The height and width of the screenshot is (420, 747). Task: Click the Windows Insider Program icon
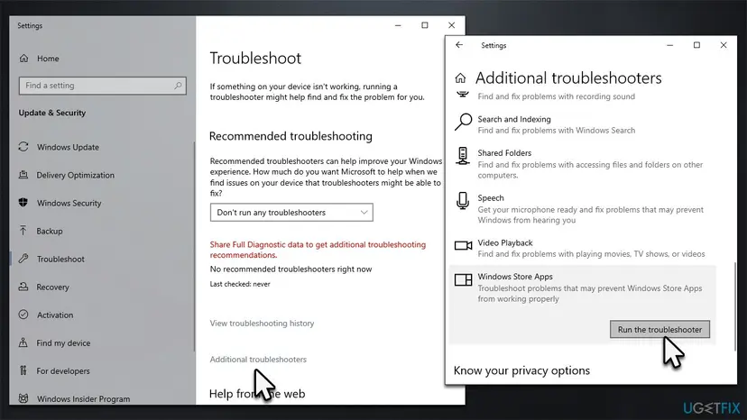pos(23,398)
